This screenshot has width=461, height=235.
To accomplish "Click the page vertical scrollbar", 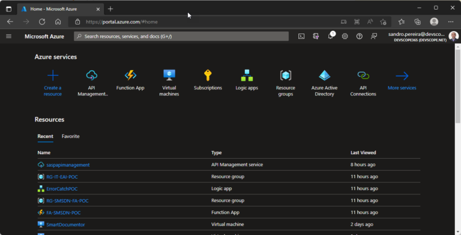I will tap(458, 86).
